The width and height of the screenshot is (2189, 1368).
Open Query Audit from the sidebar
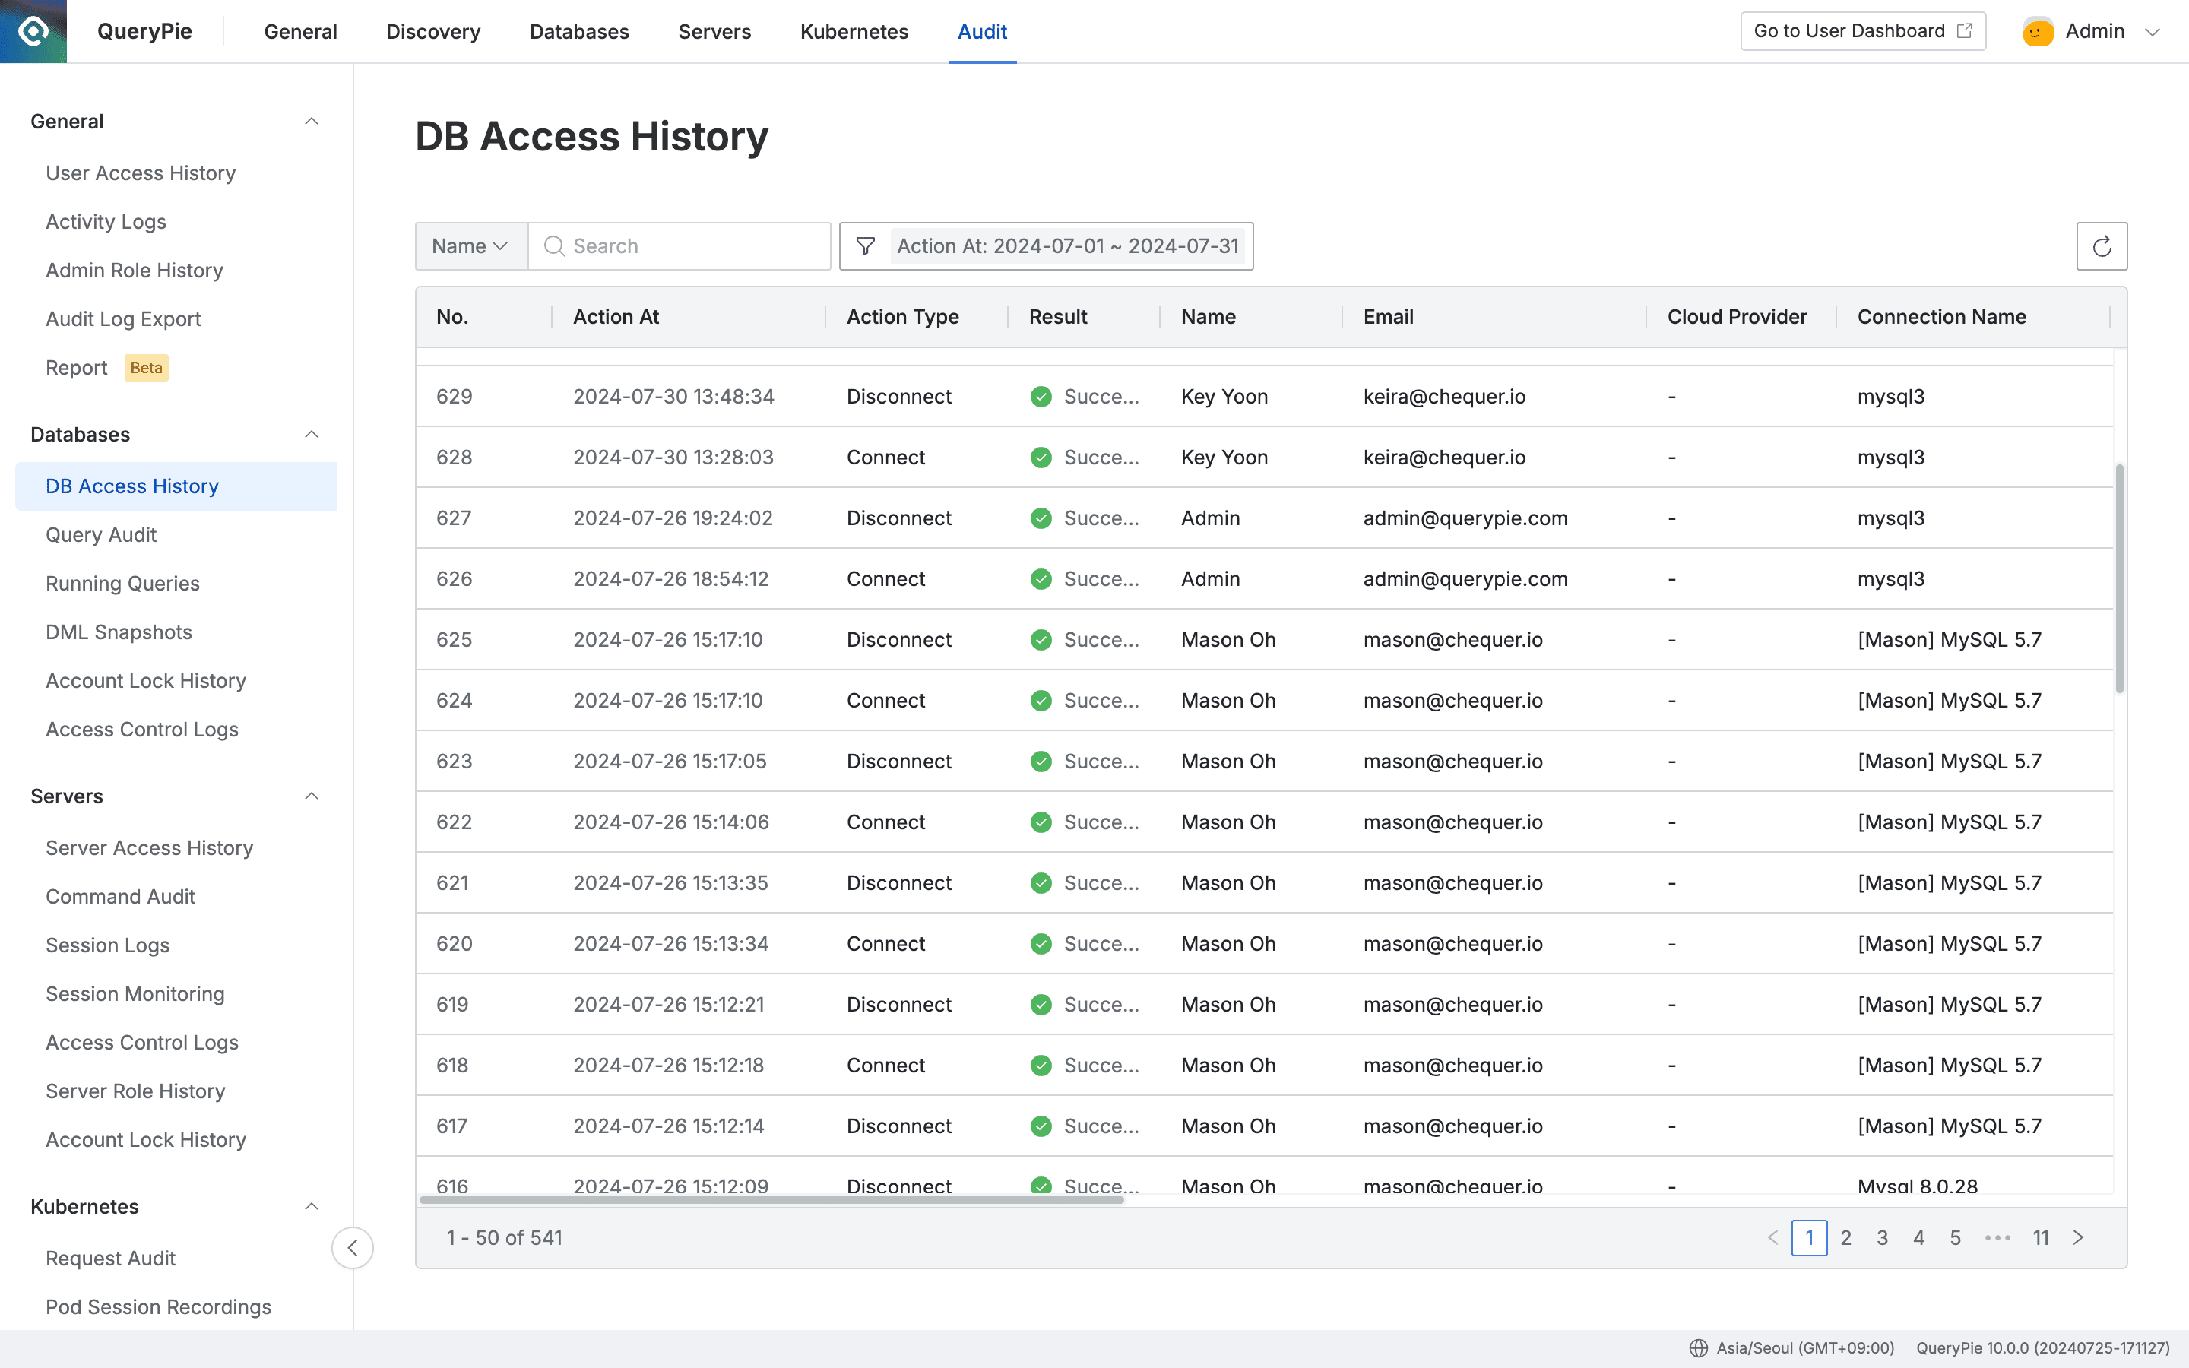[x=100, y=535]
